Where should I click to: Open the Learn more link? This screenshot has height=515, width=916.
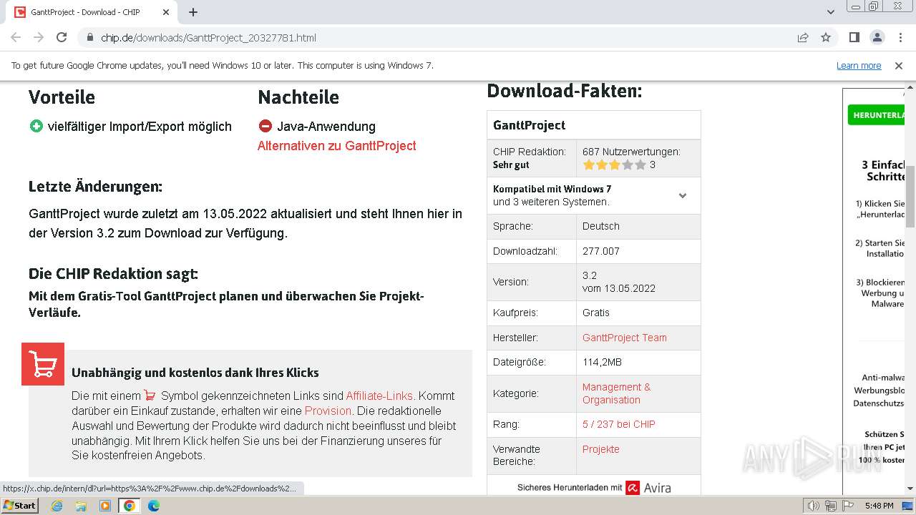(859, 66)
